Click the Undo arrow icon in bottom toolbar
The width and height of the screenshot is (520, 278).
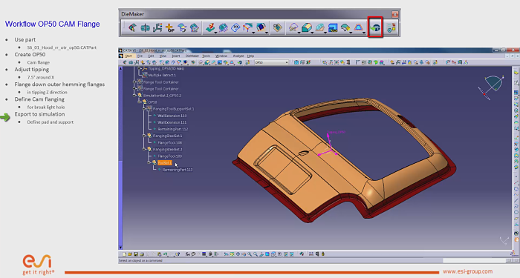pos(165,254)
